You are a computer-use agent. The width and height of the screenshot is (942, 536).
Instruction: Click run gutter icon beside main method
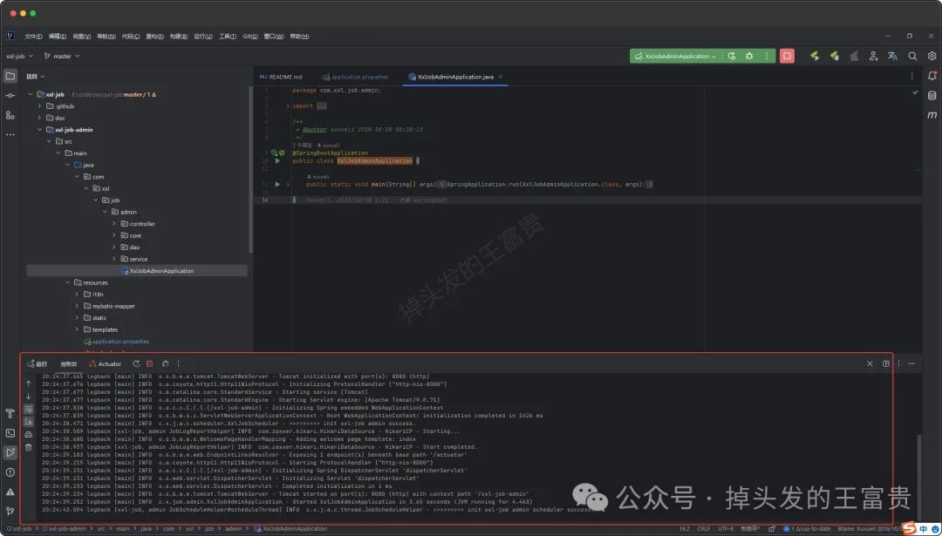[x=277, y=184]
